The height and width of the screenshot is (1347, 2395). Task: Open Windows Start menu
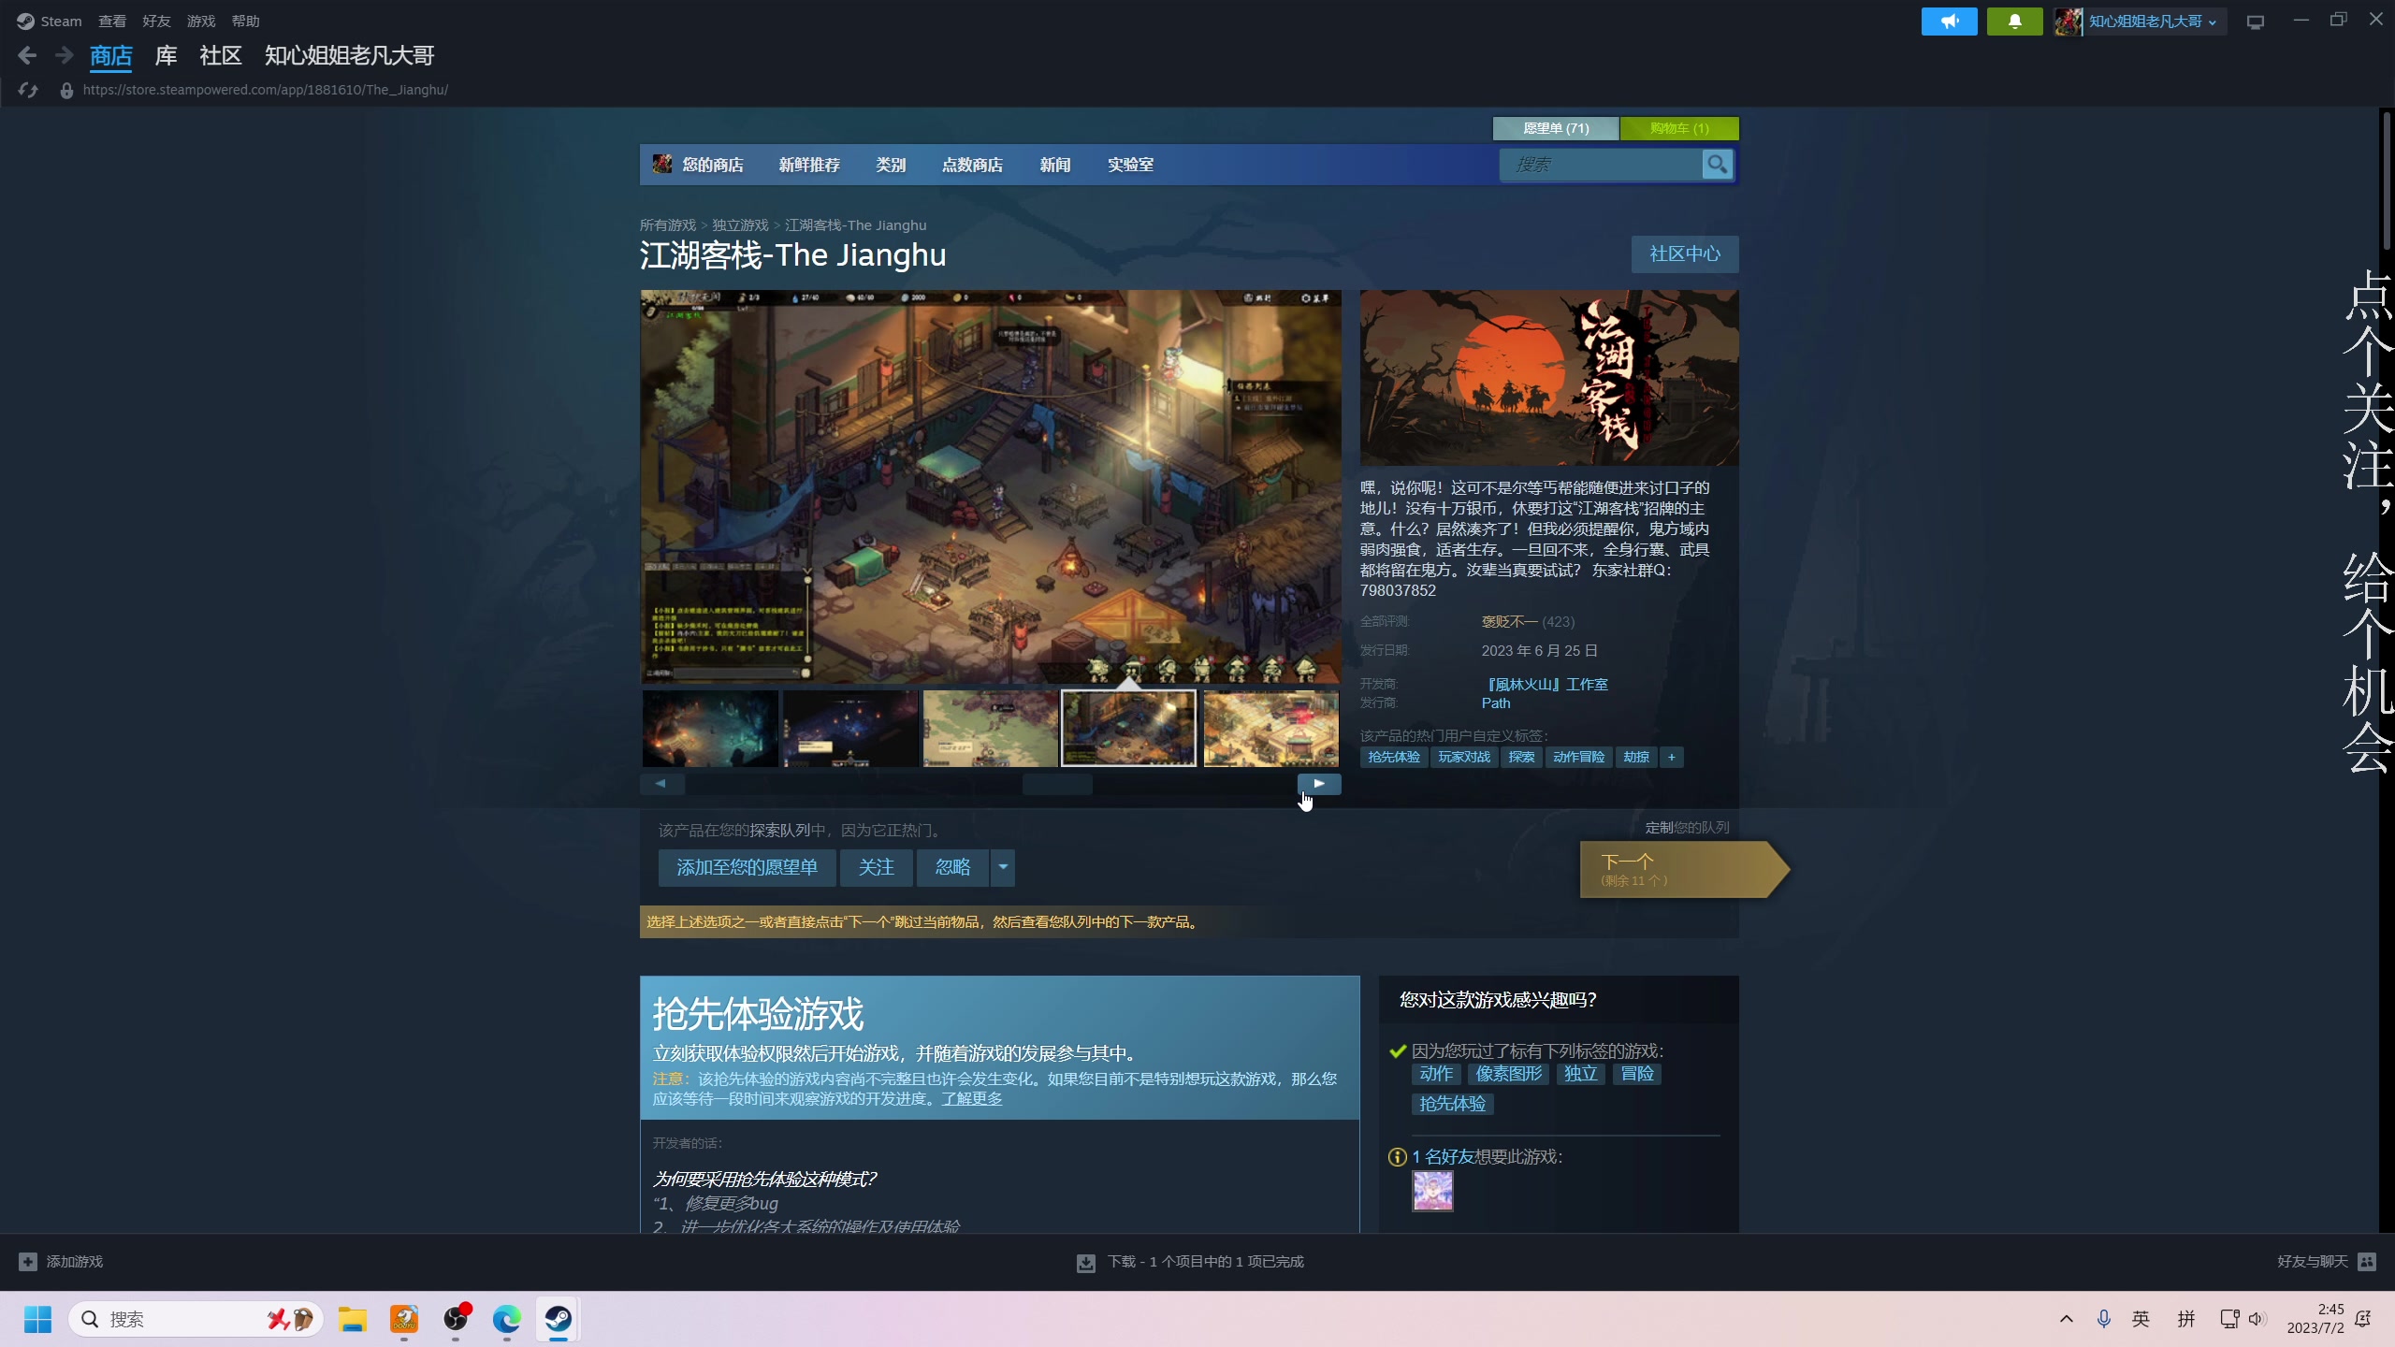click(37, 1319)
